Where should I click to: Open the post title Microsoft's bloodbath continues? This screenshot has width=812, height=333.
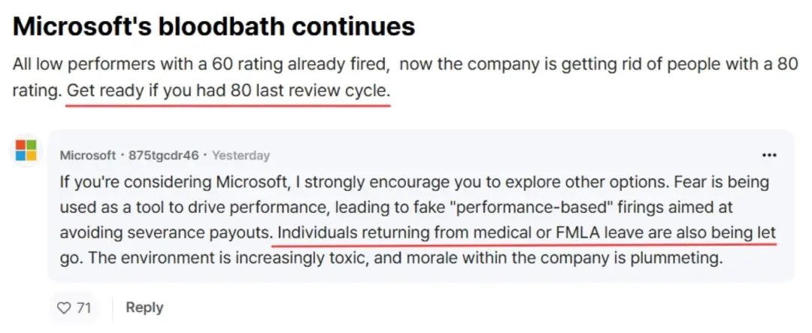pos(214,26)
